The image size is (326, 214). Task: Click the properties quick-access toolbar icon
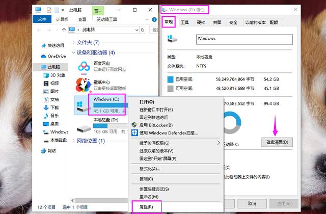[x=49, y=10]
